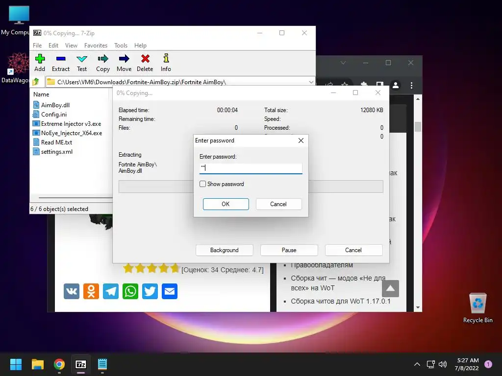Go up one folder level in 7-Zip

(36, 82)
